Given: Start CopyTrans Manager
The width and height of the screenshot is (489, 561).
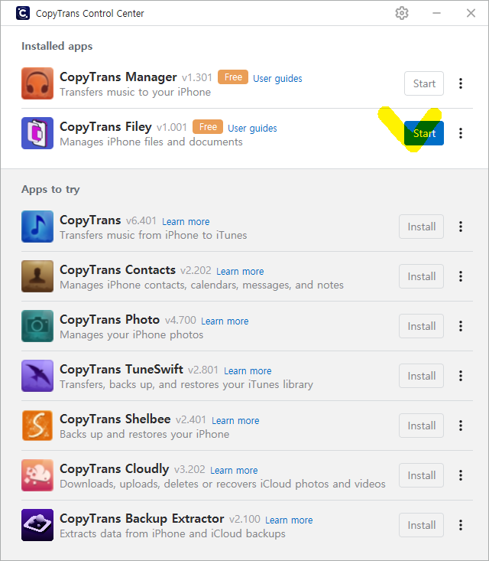Looking at the screenshot, I should pyautogui.click(x=424, y=83).
